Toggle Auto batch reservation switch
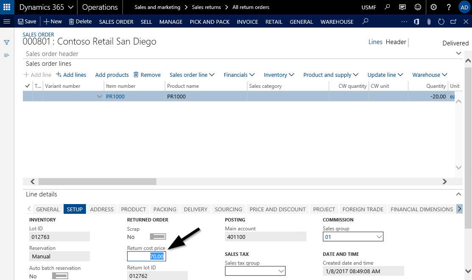The width and height of the screenshot is (472, 280). 60,276
